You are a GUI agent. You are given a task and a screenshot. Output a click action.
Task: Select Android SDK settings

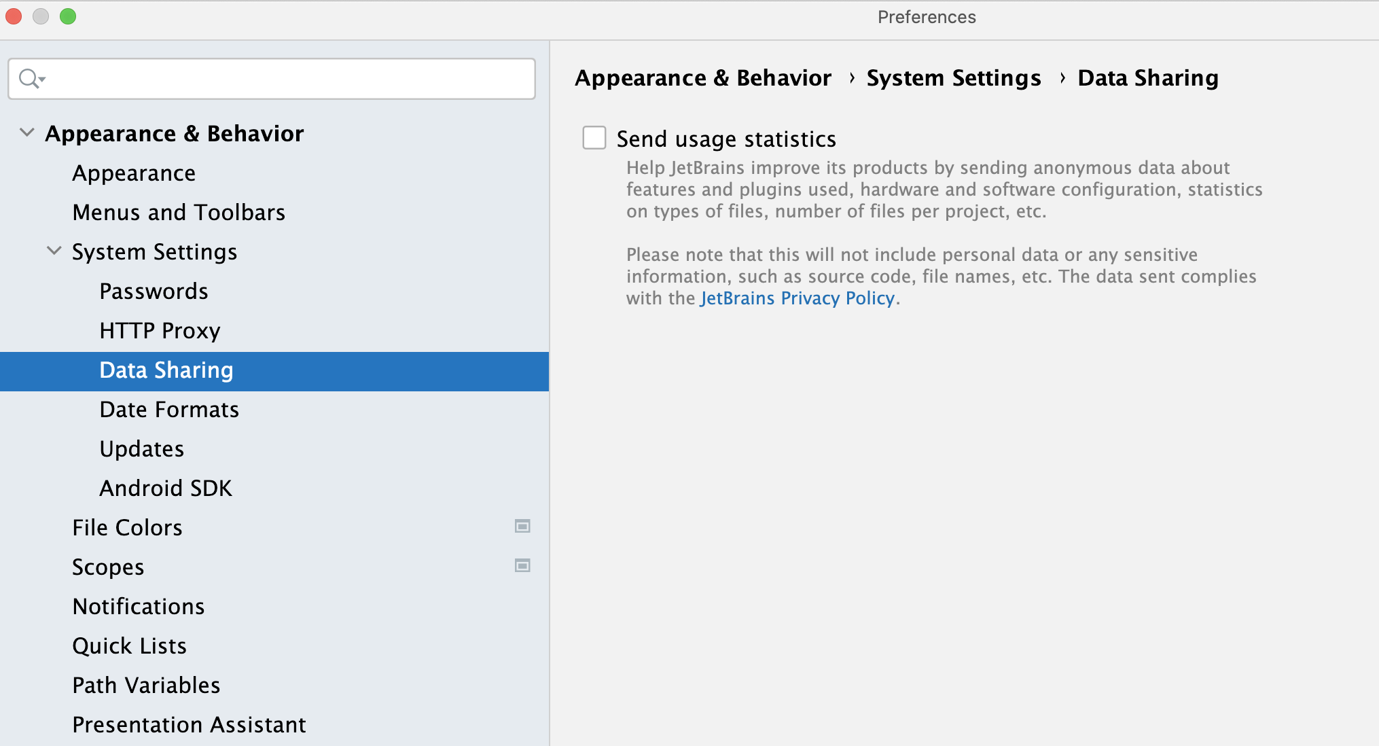(165, 488)
